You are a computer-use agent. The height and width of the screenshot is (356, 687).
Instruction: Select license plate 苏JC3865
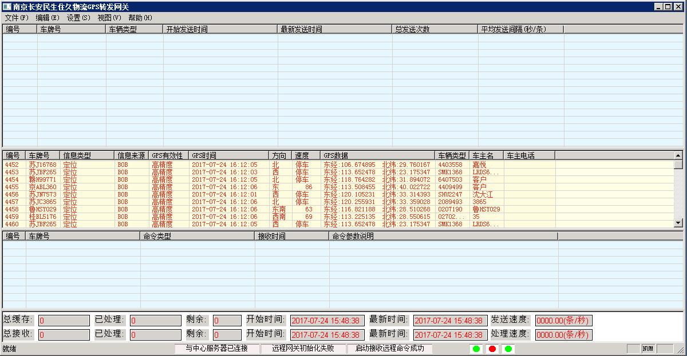click(x=43, y=202)
